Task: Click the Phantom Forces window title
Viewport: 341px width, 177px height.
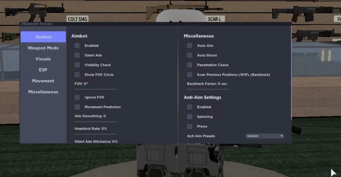Action: coord(36,24)
